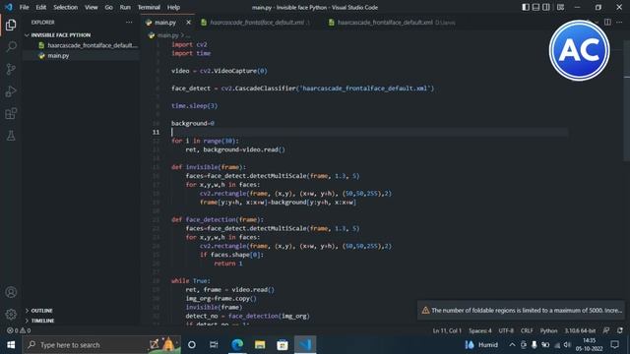Click the taskbar search box
This screenshot has height=354, width=630.
pos(102,345)
